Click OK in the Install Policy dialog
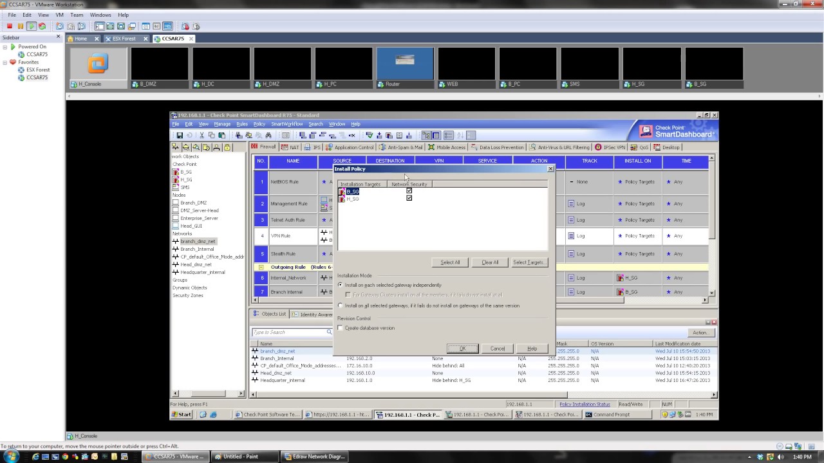824x463 pixels. pos(462,349)
